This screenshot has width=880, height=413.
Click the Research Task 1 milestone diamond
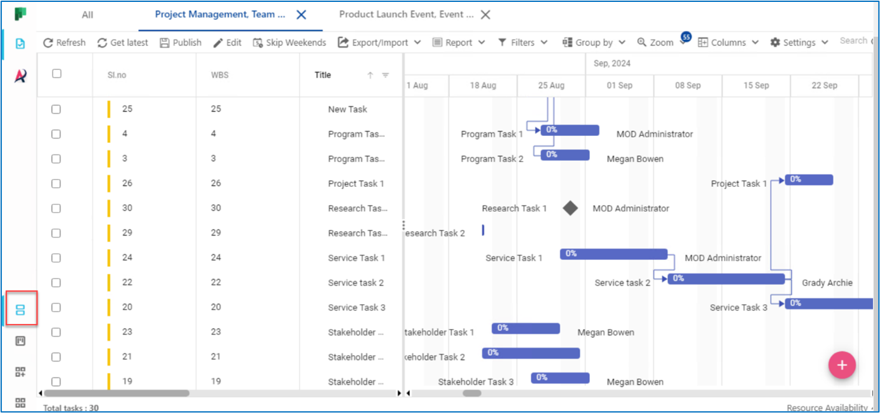point(570,208)
